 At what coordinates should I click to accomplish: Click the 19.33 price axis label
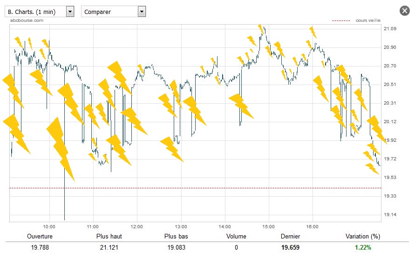390,196
